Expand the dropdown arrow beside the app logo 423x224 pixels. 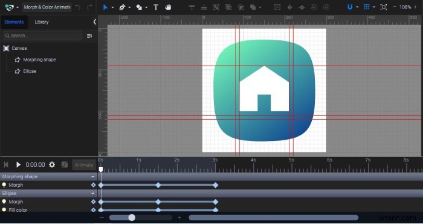click(x=18, y=8)
